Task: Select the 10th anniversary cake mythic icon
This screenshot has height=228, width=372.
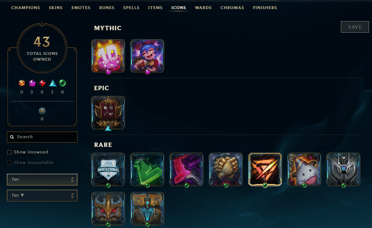Action: click(108, 56)
